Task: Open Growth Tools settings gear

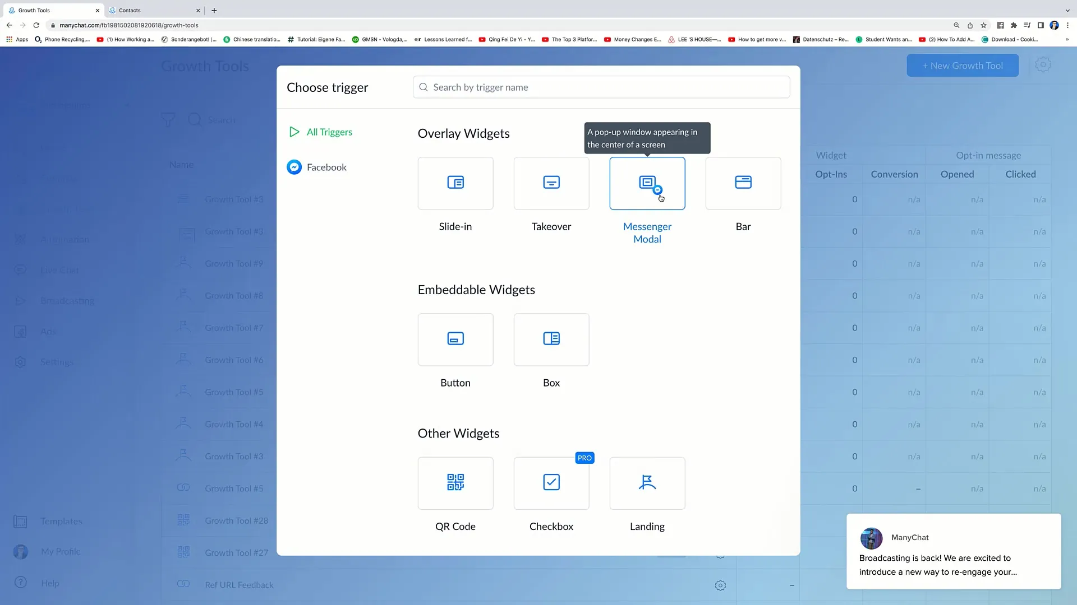Action: pos(1043,65)
